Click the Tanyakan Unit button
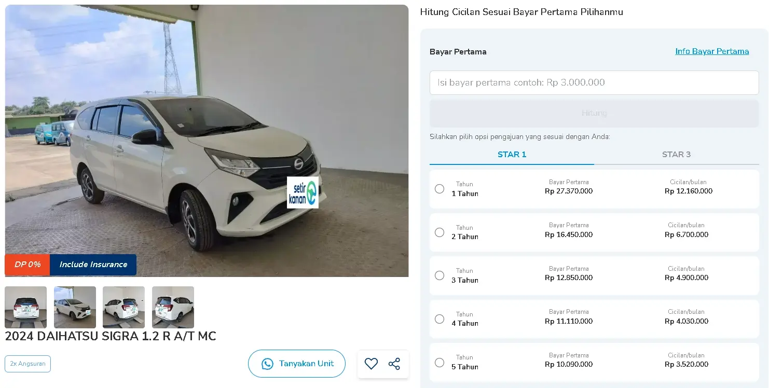The width and height of the screenshot is (769, 388). coord(297,364)
